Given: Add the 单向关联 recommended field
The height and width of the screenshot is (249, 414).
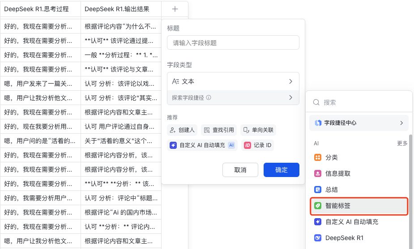Looking at the screenshot, I should tap(258, 130).
